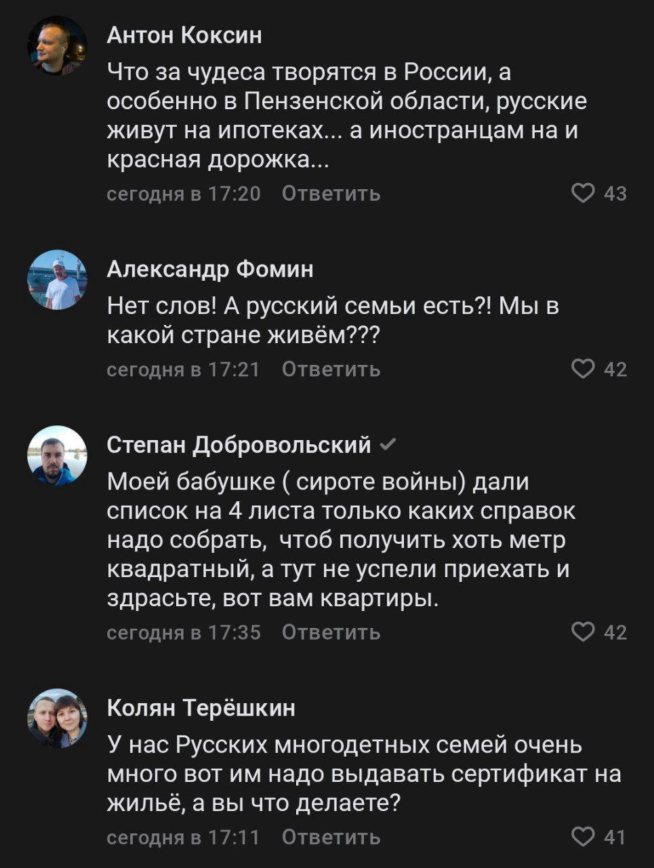Click verified checkmark next to Степан Добровольский
This screenshot has width=654, height=868.
[x=388, y=445]
